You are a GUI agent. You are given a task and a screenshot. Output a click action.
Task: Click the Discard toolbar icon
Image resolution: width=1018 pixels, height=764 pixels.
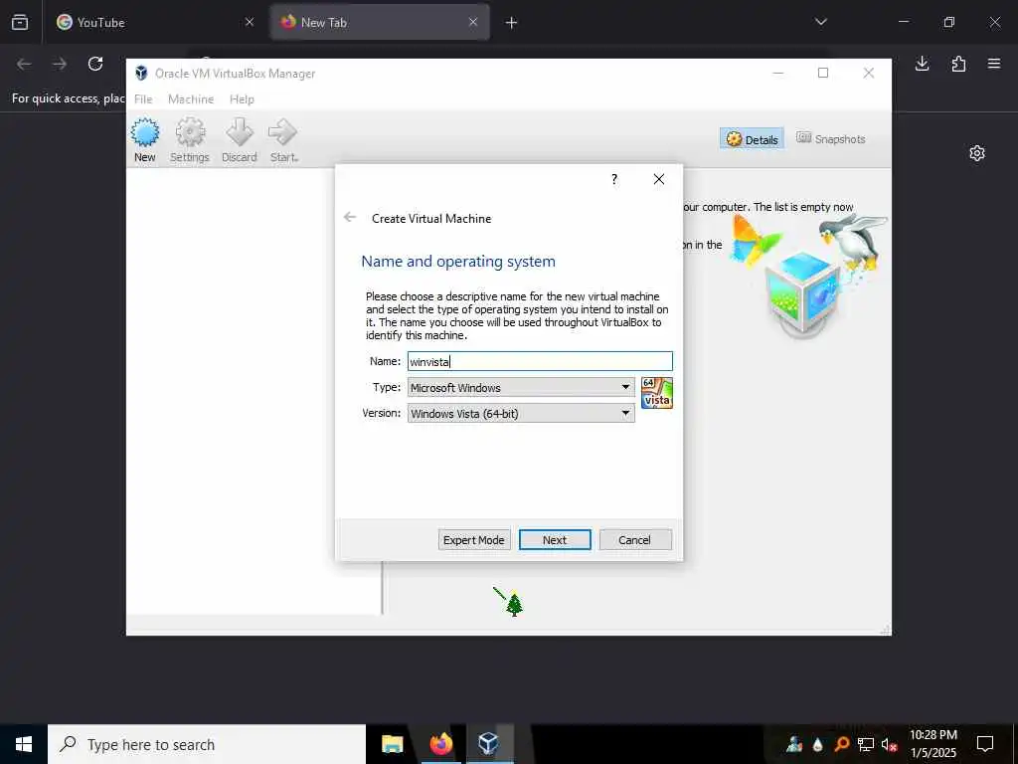pos(240,139)
